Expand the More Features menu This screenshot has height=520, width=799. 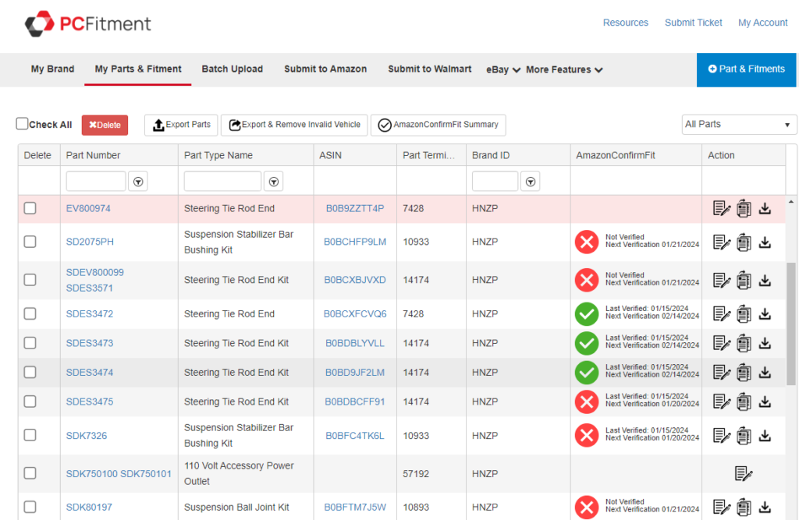(564, 69)
